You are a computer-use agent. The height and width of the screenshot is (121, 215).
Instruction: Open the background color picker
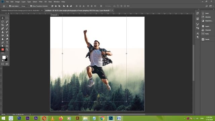click(x=6, y=60)
